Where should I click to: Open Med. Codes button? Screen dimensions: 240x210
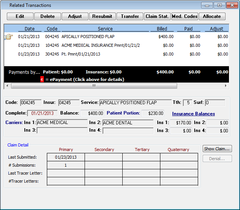[184, 16]
